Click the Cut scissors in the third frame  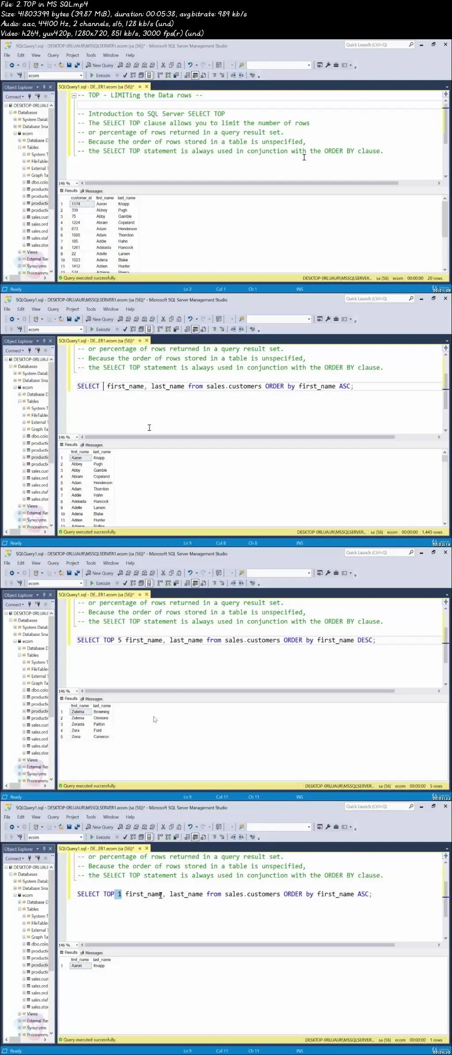point(163,573)
